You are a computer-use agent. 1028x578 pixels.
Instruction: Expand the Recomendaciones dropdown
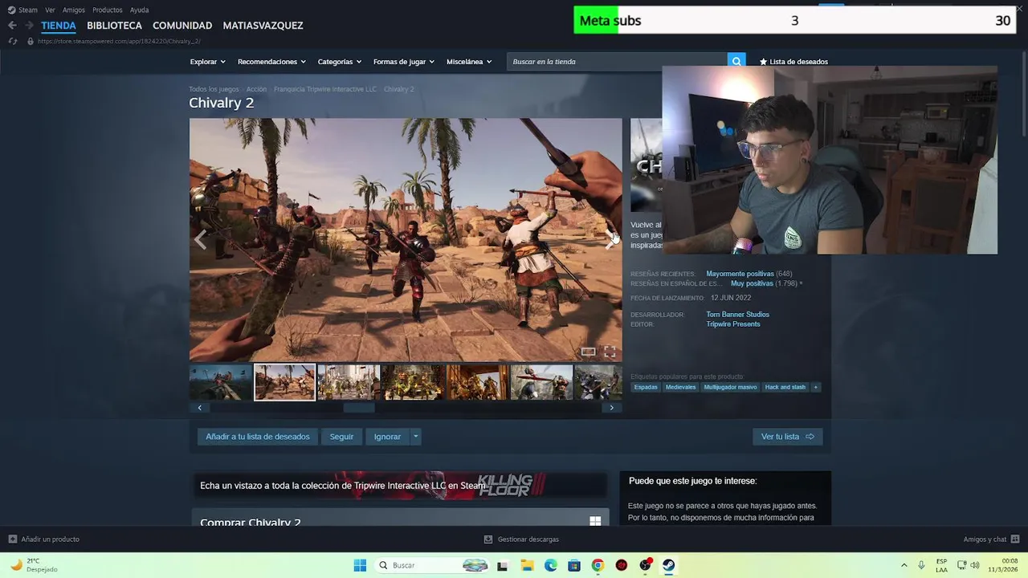pyautogui.click(x=271, y=62)
